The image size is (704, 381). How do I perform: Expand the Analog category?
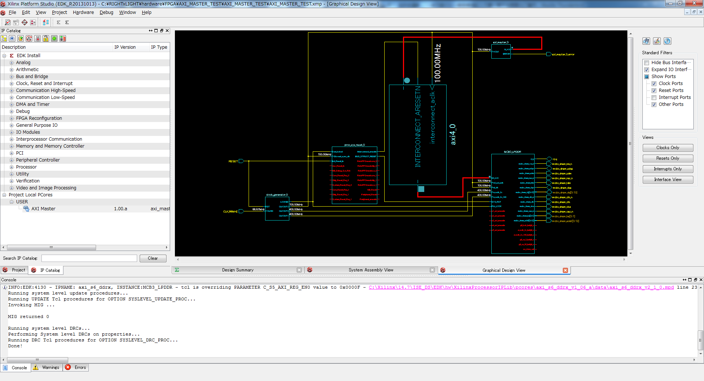pos(11,63)
